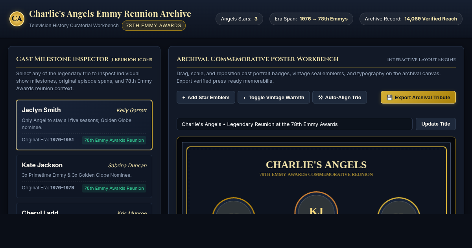Click the Update Title button

pyautogui.click(x=436, y=124)
